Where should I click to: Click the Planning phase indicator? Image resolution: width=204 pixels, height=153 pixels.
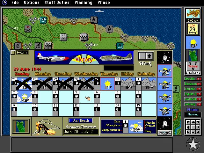(193, 114)
